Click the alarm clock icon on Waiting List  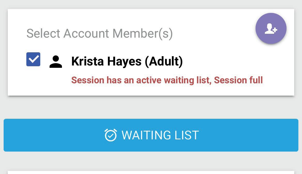point(110,135)
